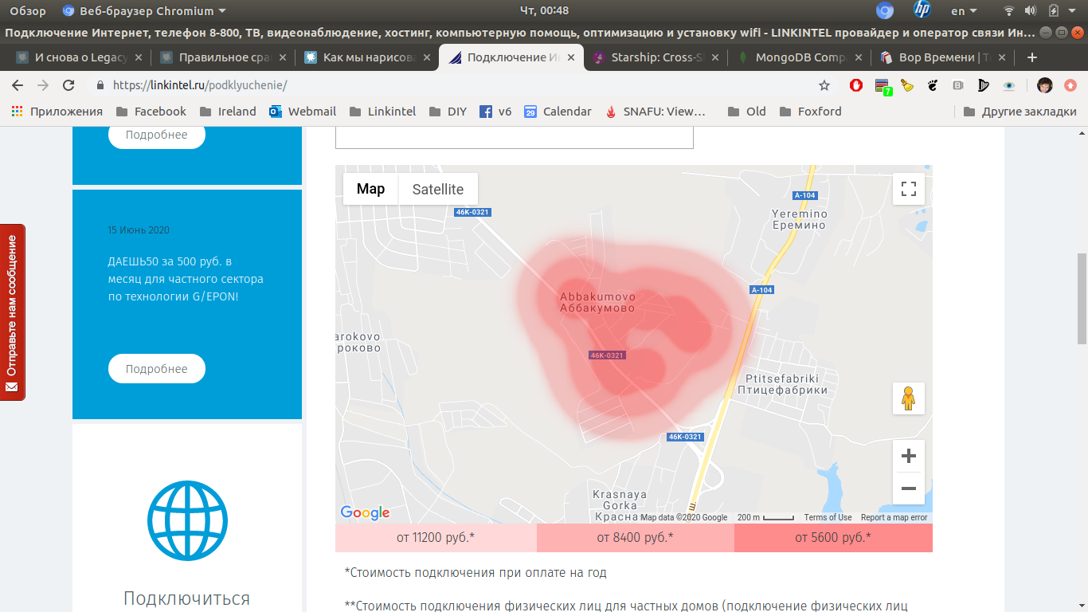The image size is (1088, 612).
Task: Focus the address bar with linkintel.ru URL
Action: tap(454, 85)
